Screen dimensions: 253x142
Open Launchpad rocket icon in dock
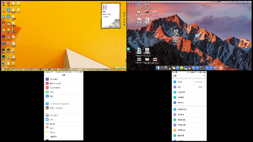click(165, 68)
